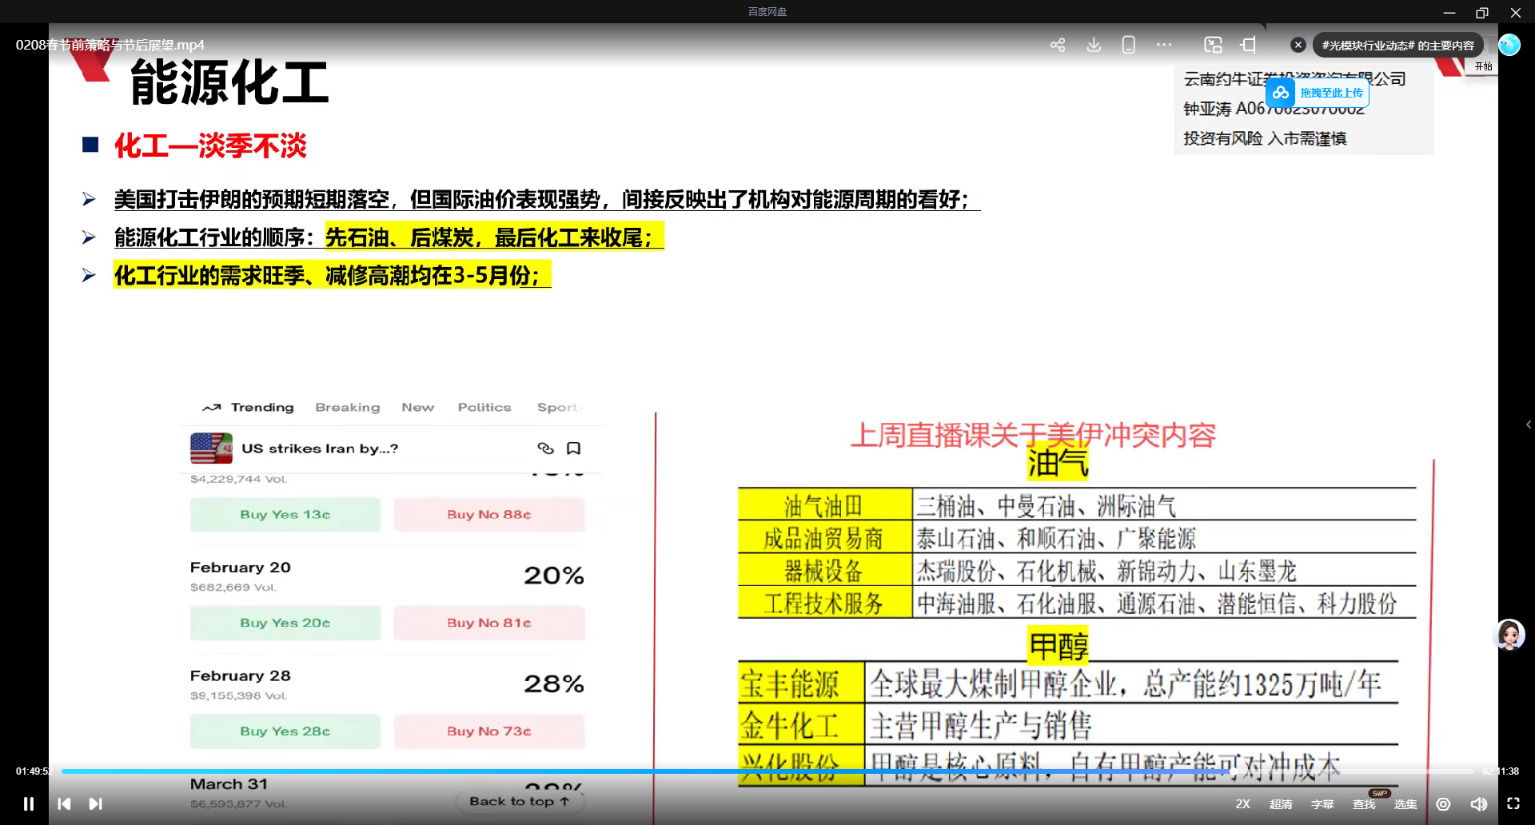This screenshot has width=1535, height=825.
Task: Toggle fullscreen mode
Action: [x=1513, y=803]
